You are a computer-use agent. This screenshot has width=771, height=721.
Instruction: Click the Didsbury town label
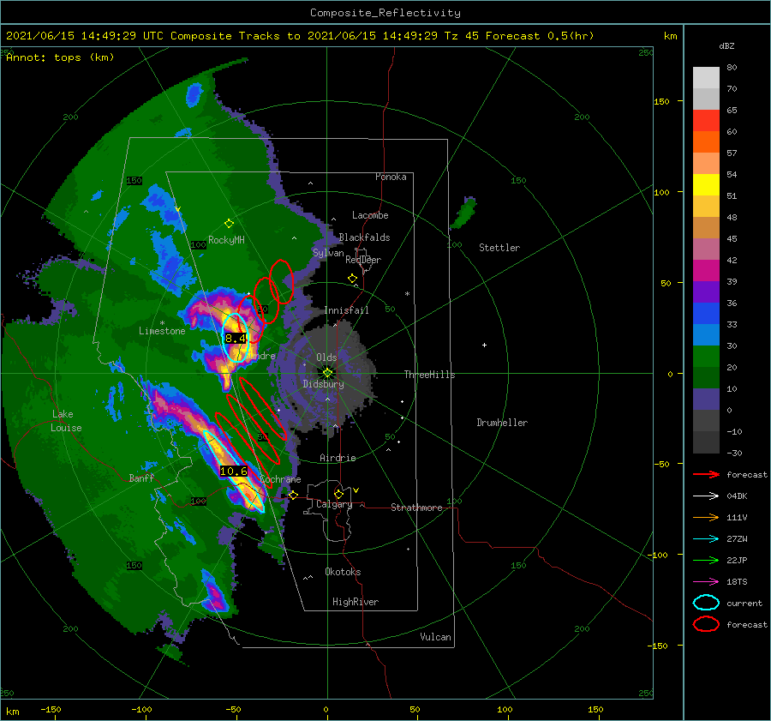[x=323, y=384]
